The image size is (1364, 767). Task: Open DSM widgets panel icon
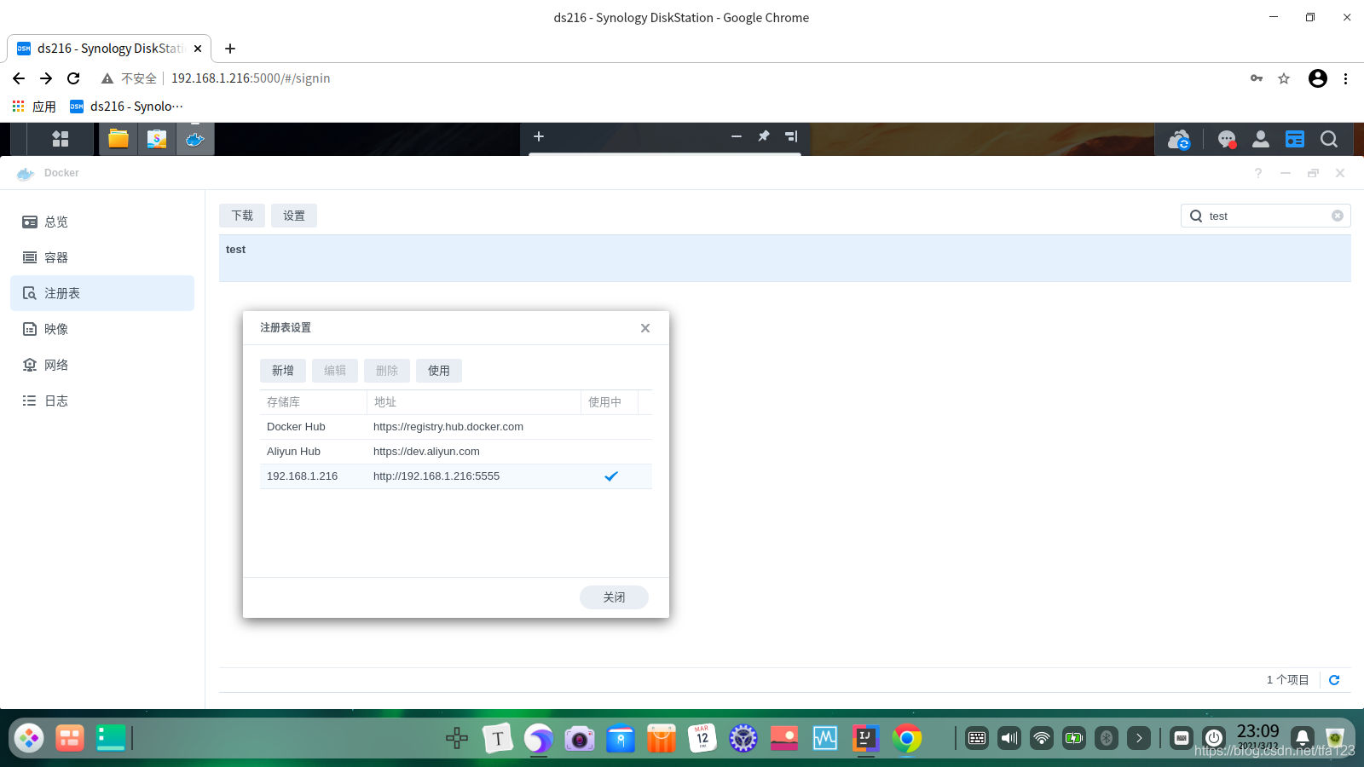pos(1294,139)
